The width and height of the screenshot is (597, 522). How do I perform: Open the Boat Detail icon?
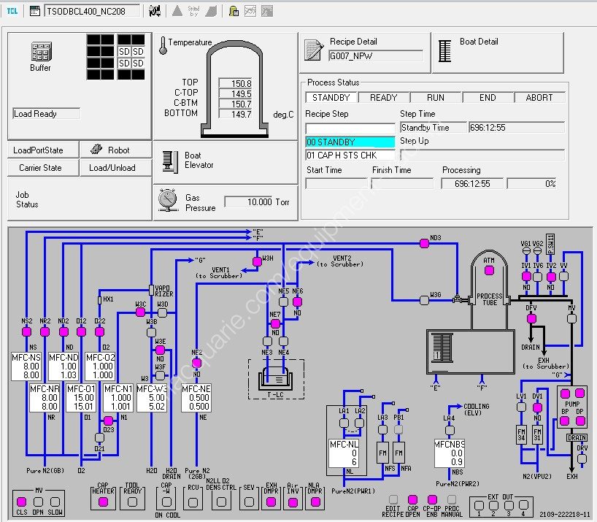444,51
